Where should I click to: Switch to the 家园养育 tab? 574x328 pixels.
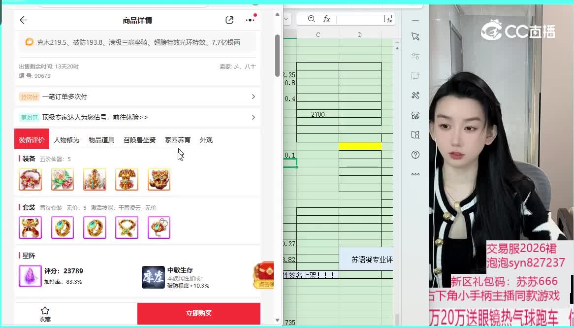tap(178, 140)
